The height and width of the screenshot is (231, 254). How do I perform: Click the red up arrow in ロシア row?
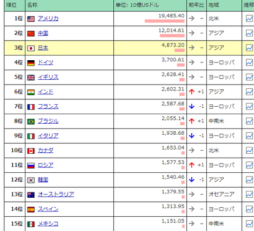coord(192,165)
